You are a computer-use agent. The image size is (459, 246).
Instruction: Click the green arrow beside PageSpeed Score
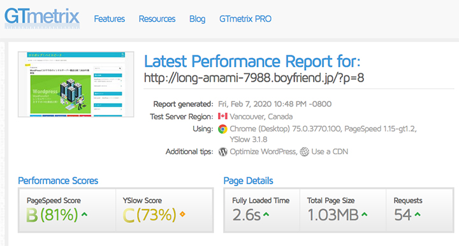coord(84,214)
